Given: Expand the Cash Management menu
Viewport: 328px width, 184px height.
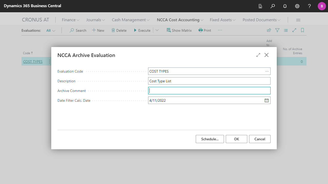Looking at the screenshot, I should tap(131, 20).
